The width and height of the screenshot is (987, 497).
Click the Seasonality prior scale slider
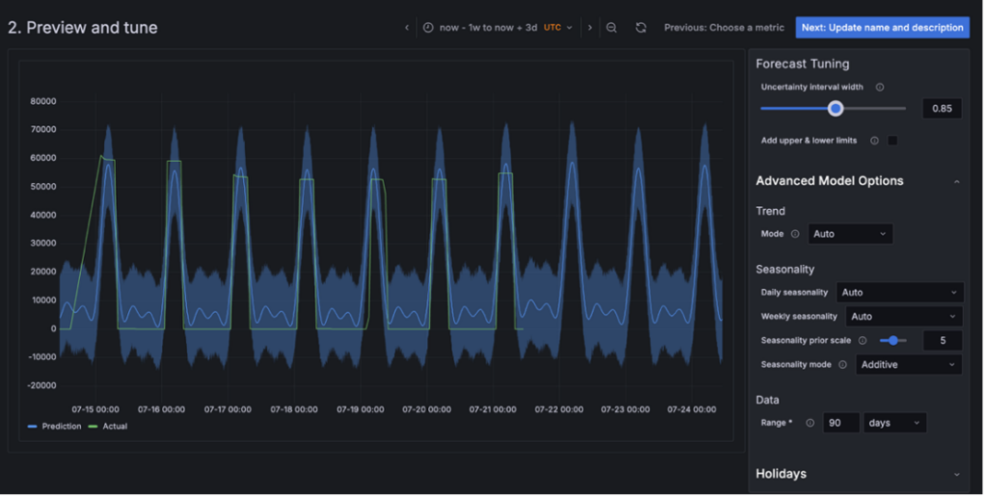coord(893,341)
